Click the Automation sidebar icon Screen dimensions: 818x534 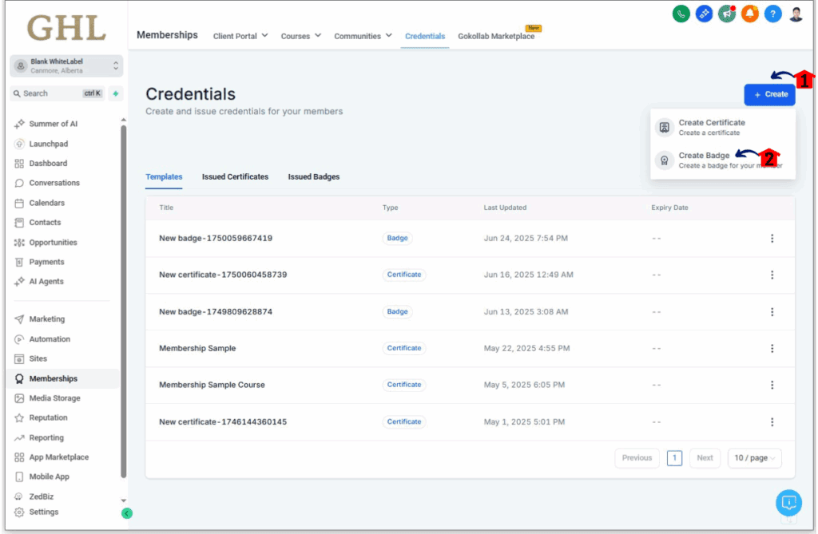coord(19,339)
